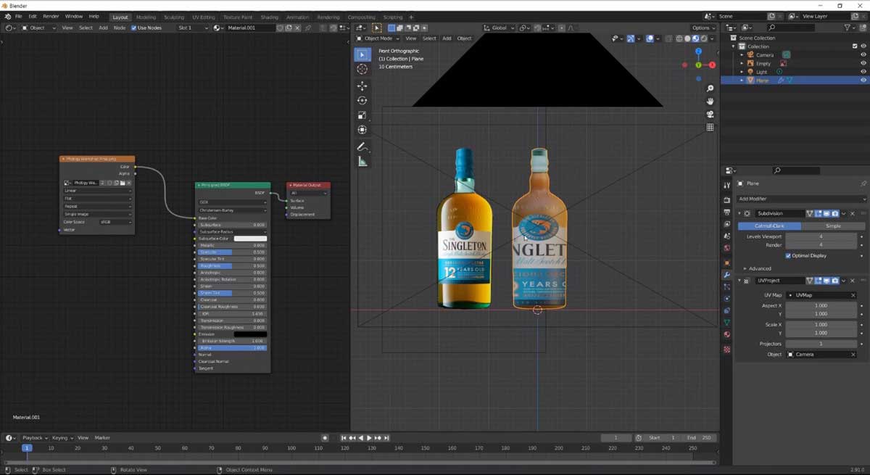Image resolution: width=870 pixels, height=475 pixels.
Task: Remove the Subdivision modifier
Action: tap(853, 213)
